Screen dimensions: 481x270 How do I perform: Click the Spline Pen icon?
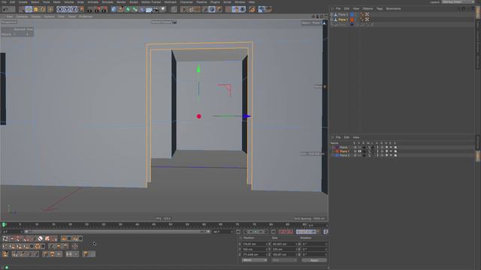click(x=121, y=10)
